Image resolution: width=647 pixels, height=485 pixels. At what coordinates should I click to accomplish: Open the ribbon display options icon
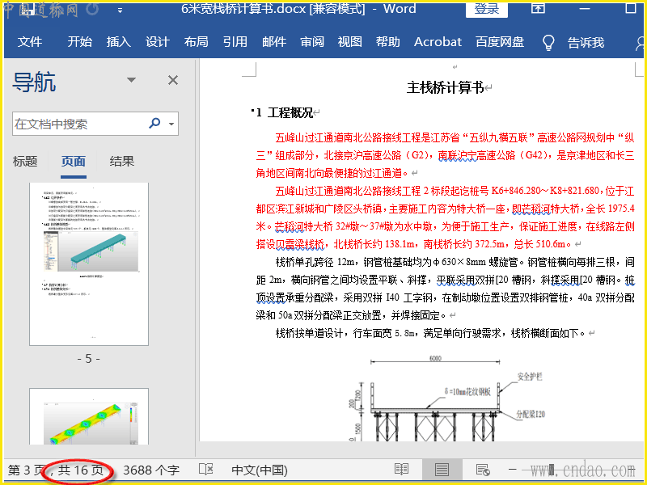538,7
